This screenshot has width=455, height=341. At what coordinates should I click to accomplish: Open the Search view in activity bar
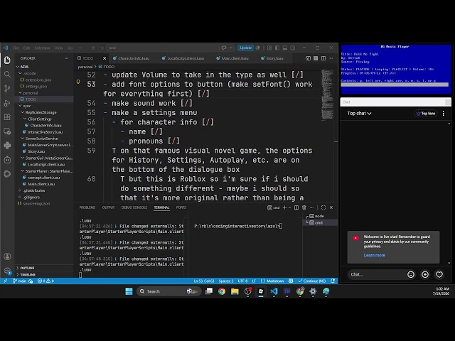7,74
